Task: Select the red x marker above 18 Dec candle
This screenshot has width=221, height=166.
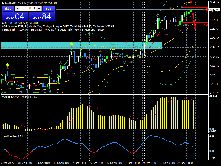Action: (x=127, y=42)
